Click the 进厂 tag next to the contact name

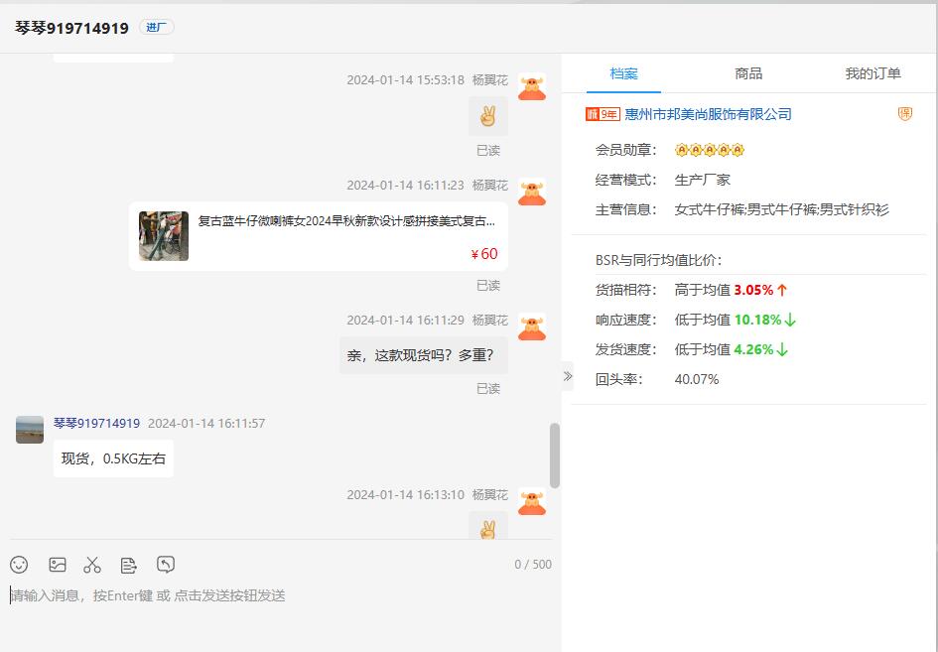coord(157,27)
